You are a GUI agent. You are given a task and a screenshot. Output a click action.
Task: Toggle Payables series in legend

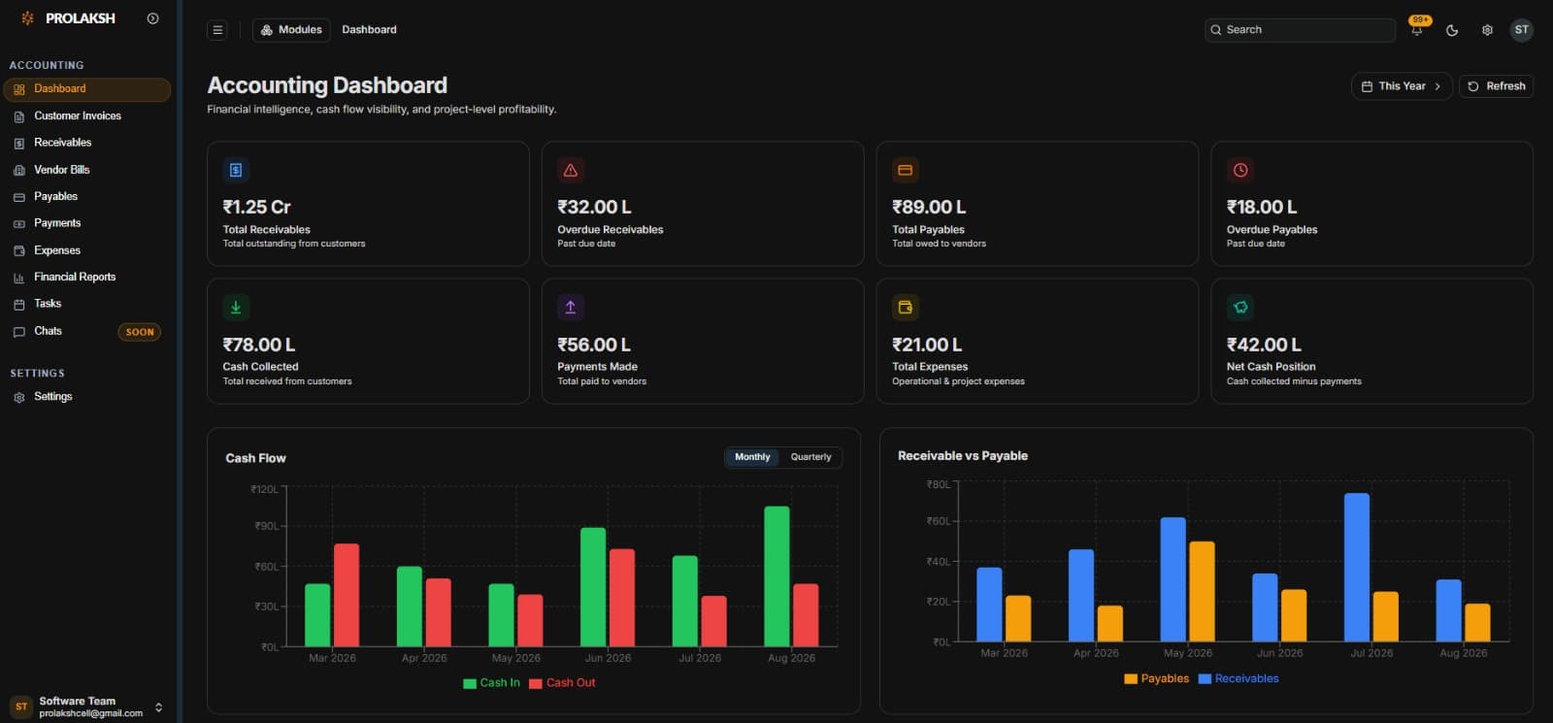pos(1156,679)
